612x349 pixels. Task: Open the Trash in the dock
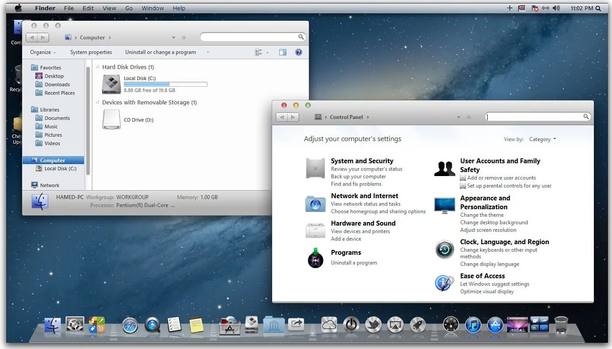click(561, 325)
